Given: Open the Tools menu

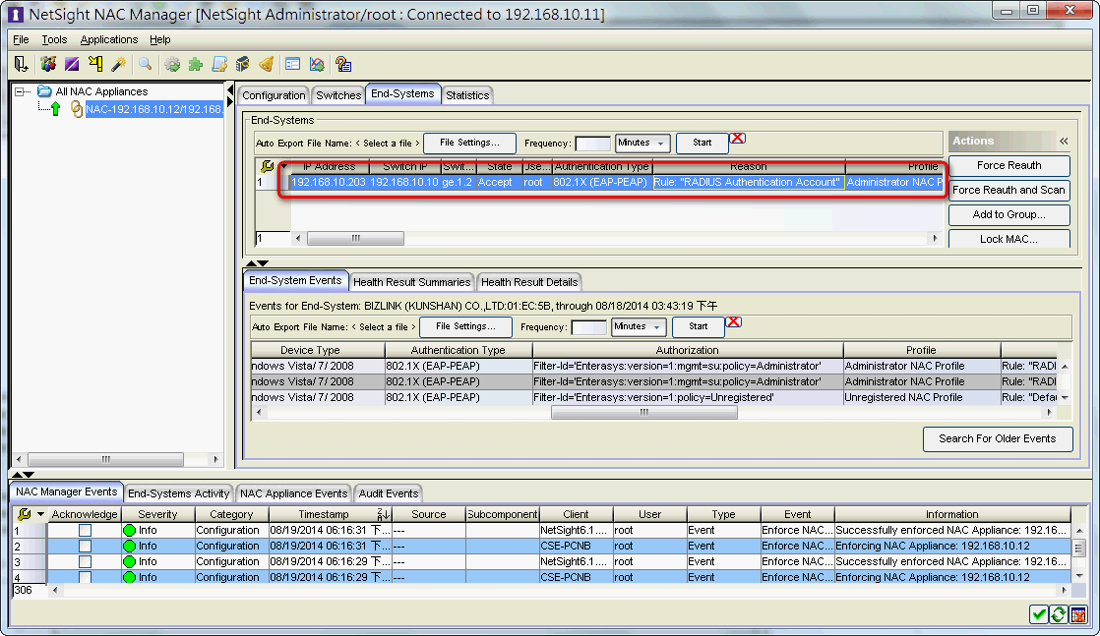Looking at the screenshot, I should coord(54,40).
